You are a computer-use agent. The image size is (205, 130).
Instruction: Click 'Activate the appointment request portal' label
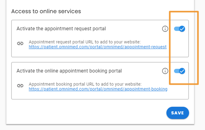pyautogui.click(x=61, y=29)
